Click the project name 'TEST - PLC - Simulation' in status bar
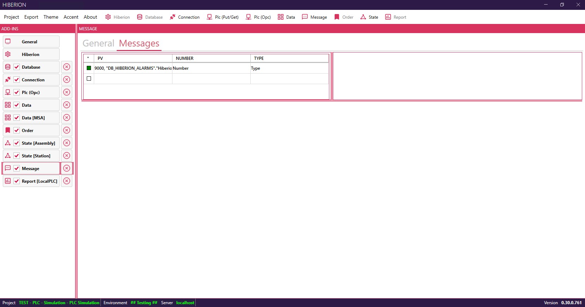The image size is (585, 307). [x=59, y=303]
